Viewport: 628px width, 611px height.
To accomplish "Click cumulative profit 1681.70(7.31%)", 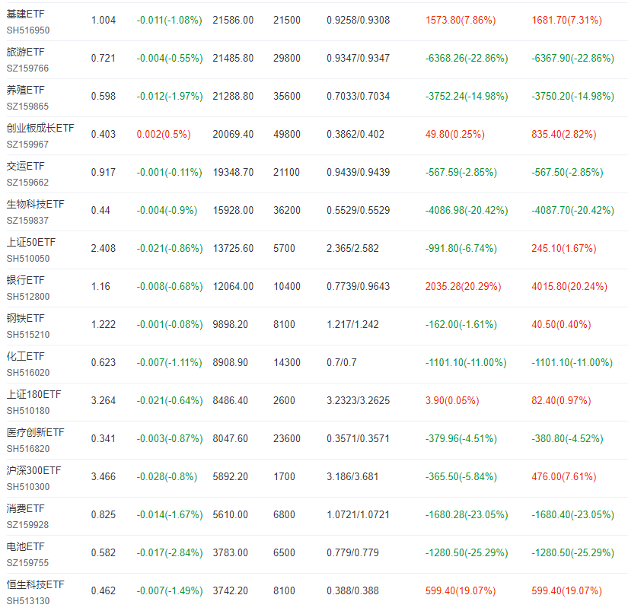I will (566, 20).
